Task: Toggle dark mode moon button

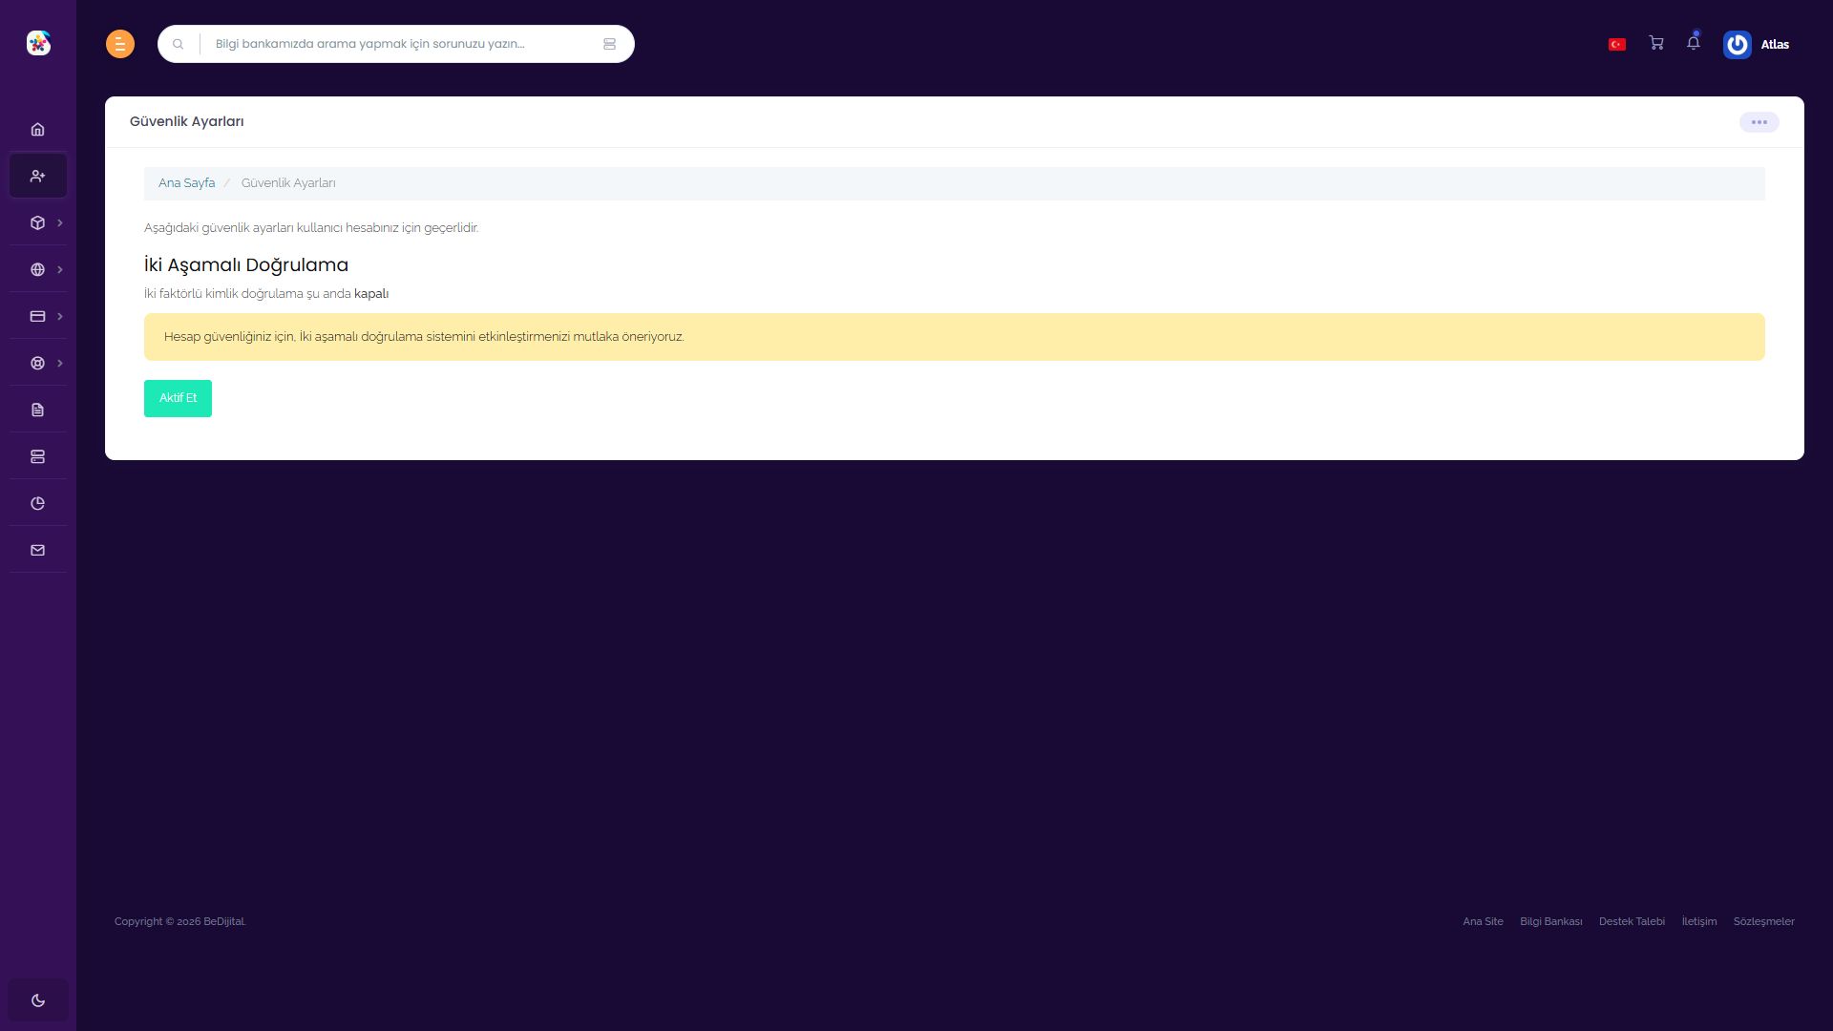Action: 38,1000
